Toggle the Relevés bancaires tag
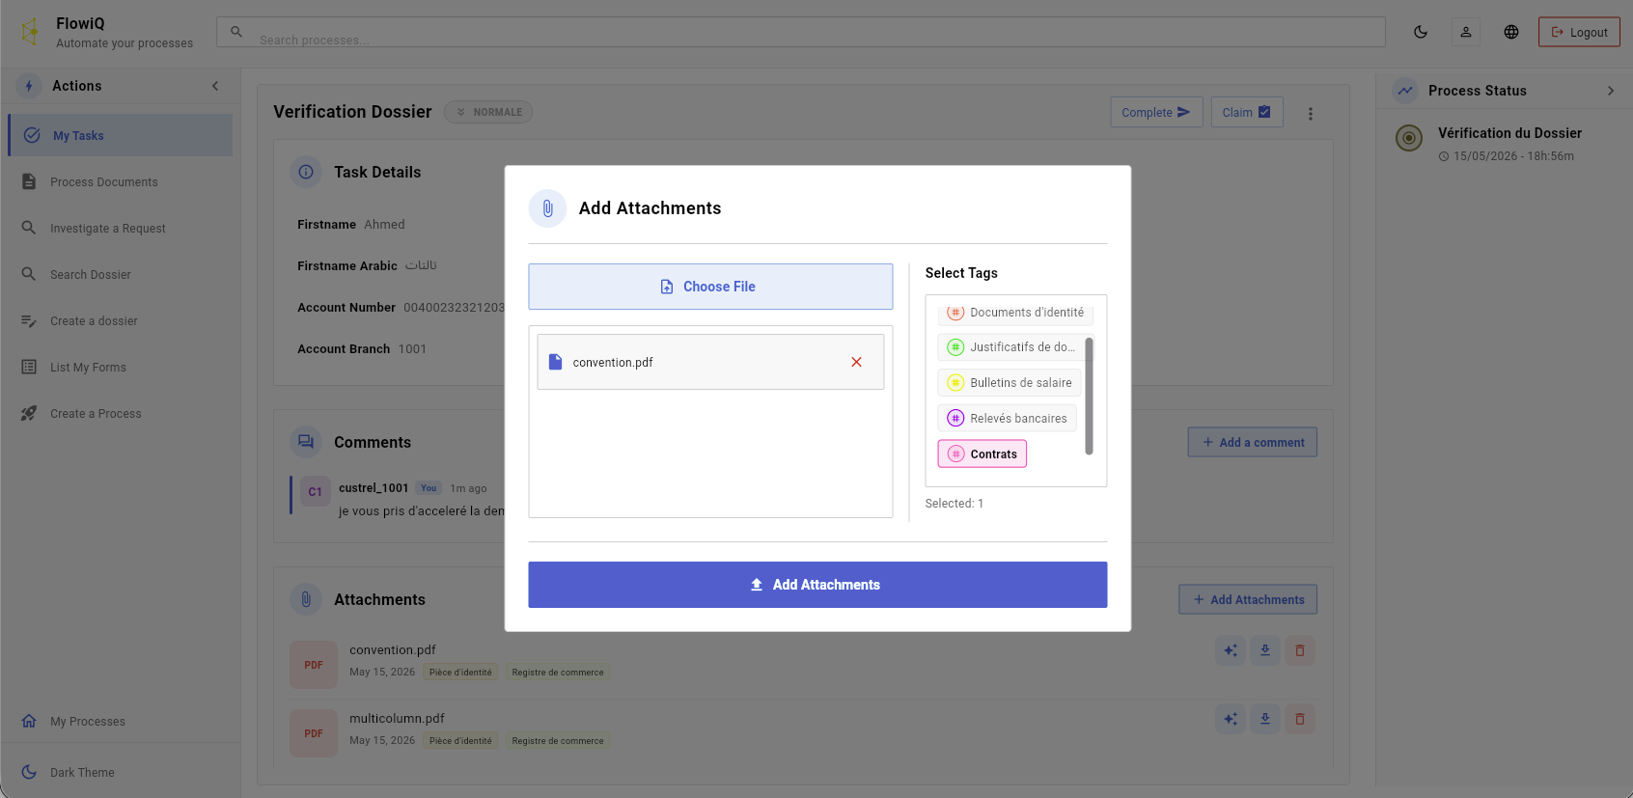1633x798 pixels. click(1007, 419)
